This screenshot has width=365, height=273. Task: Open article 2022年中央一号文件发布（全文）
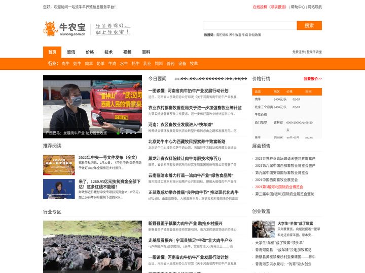pyautogui.click(x=108, y=157)
